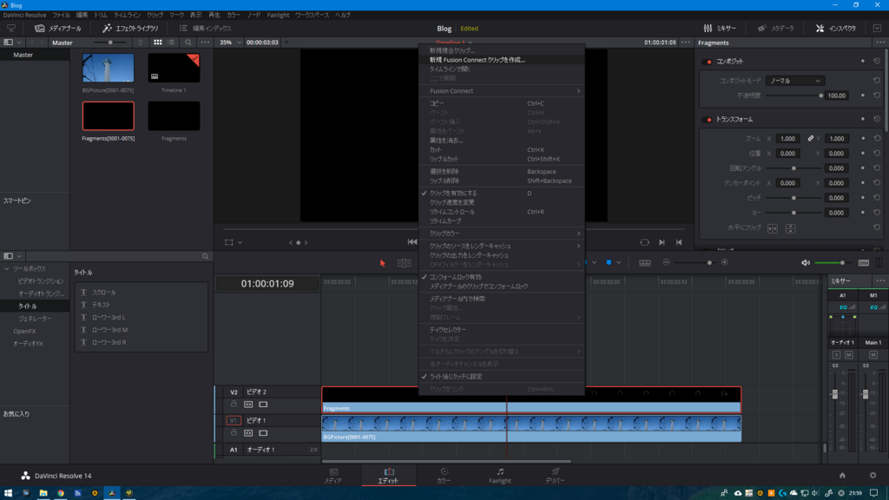Switch media pool to list view

(171, 43)
